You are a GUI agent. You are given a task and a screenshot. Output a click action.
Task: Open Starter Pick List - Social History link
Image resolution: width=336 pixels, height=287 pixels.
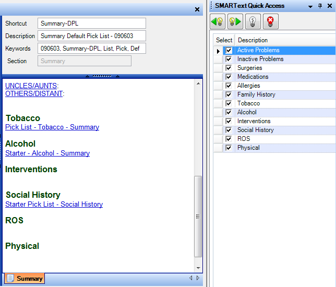point(54,204)
